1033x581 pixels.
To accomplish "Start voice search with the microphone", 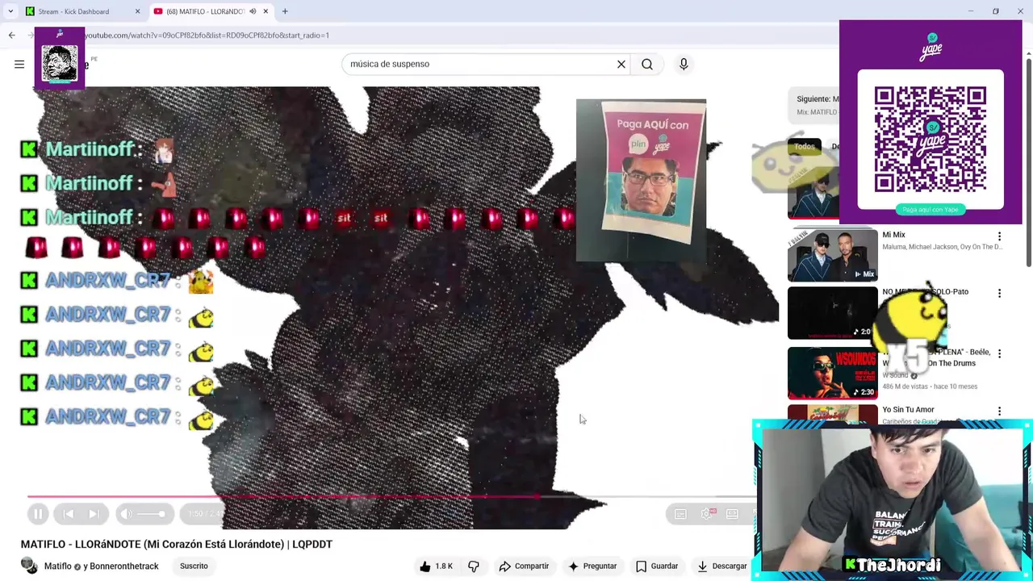I will click(x=684, y=65).
